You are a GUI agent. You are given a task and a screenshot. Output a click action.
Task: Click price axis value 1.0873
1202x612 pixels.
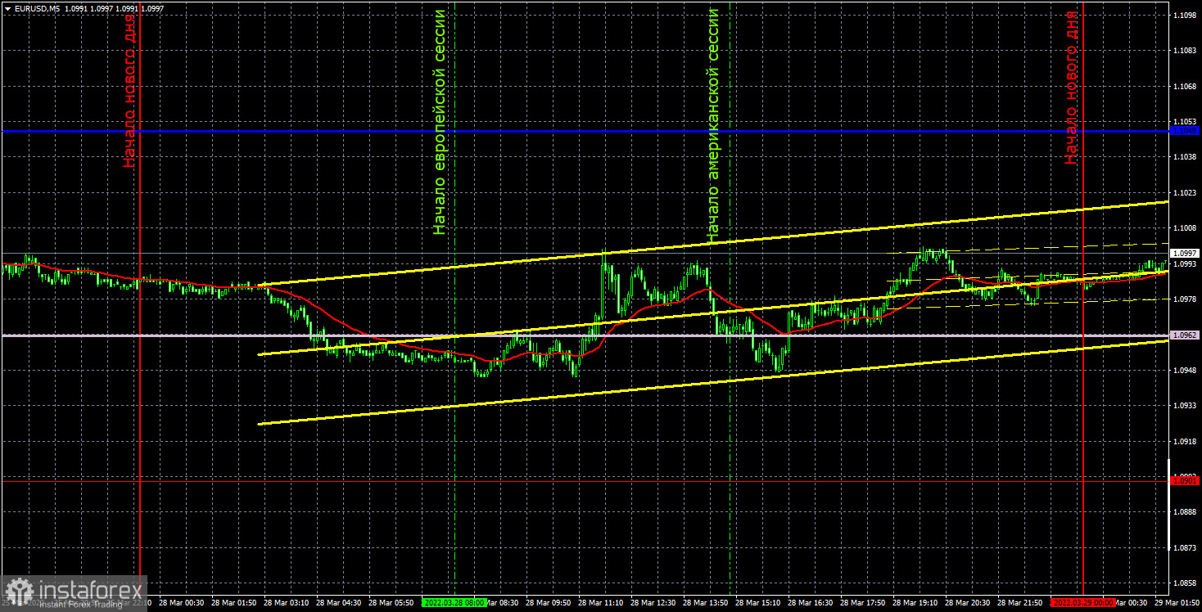(x=1185, y=547)
